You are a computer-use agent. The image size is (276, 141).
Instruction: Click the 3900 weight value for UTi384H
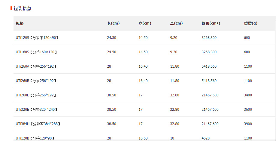coord(248,124)
